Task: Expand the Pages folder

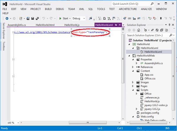Action: (x=133, y=86)
